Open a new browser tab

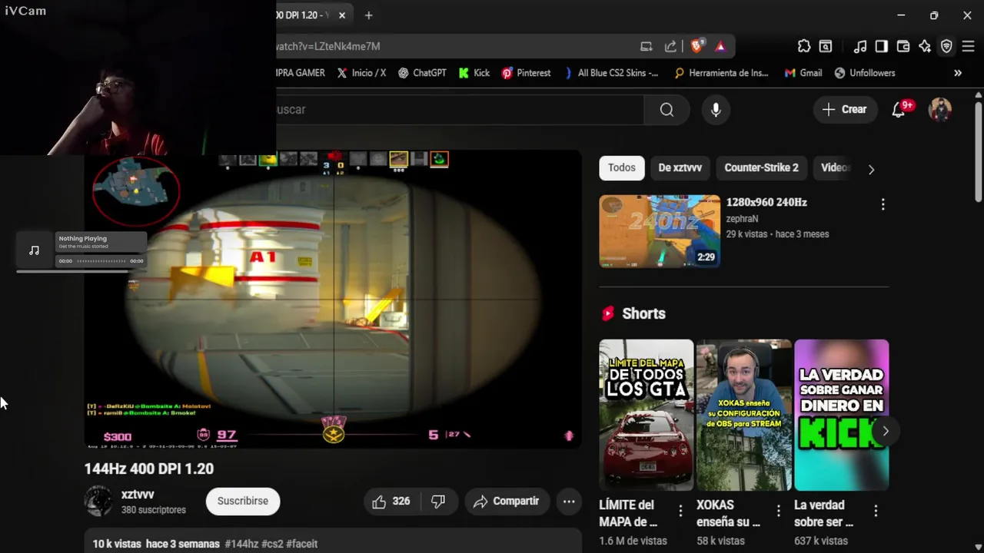point(368,15)
